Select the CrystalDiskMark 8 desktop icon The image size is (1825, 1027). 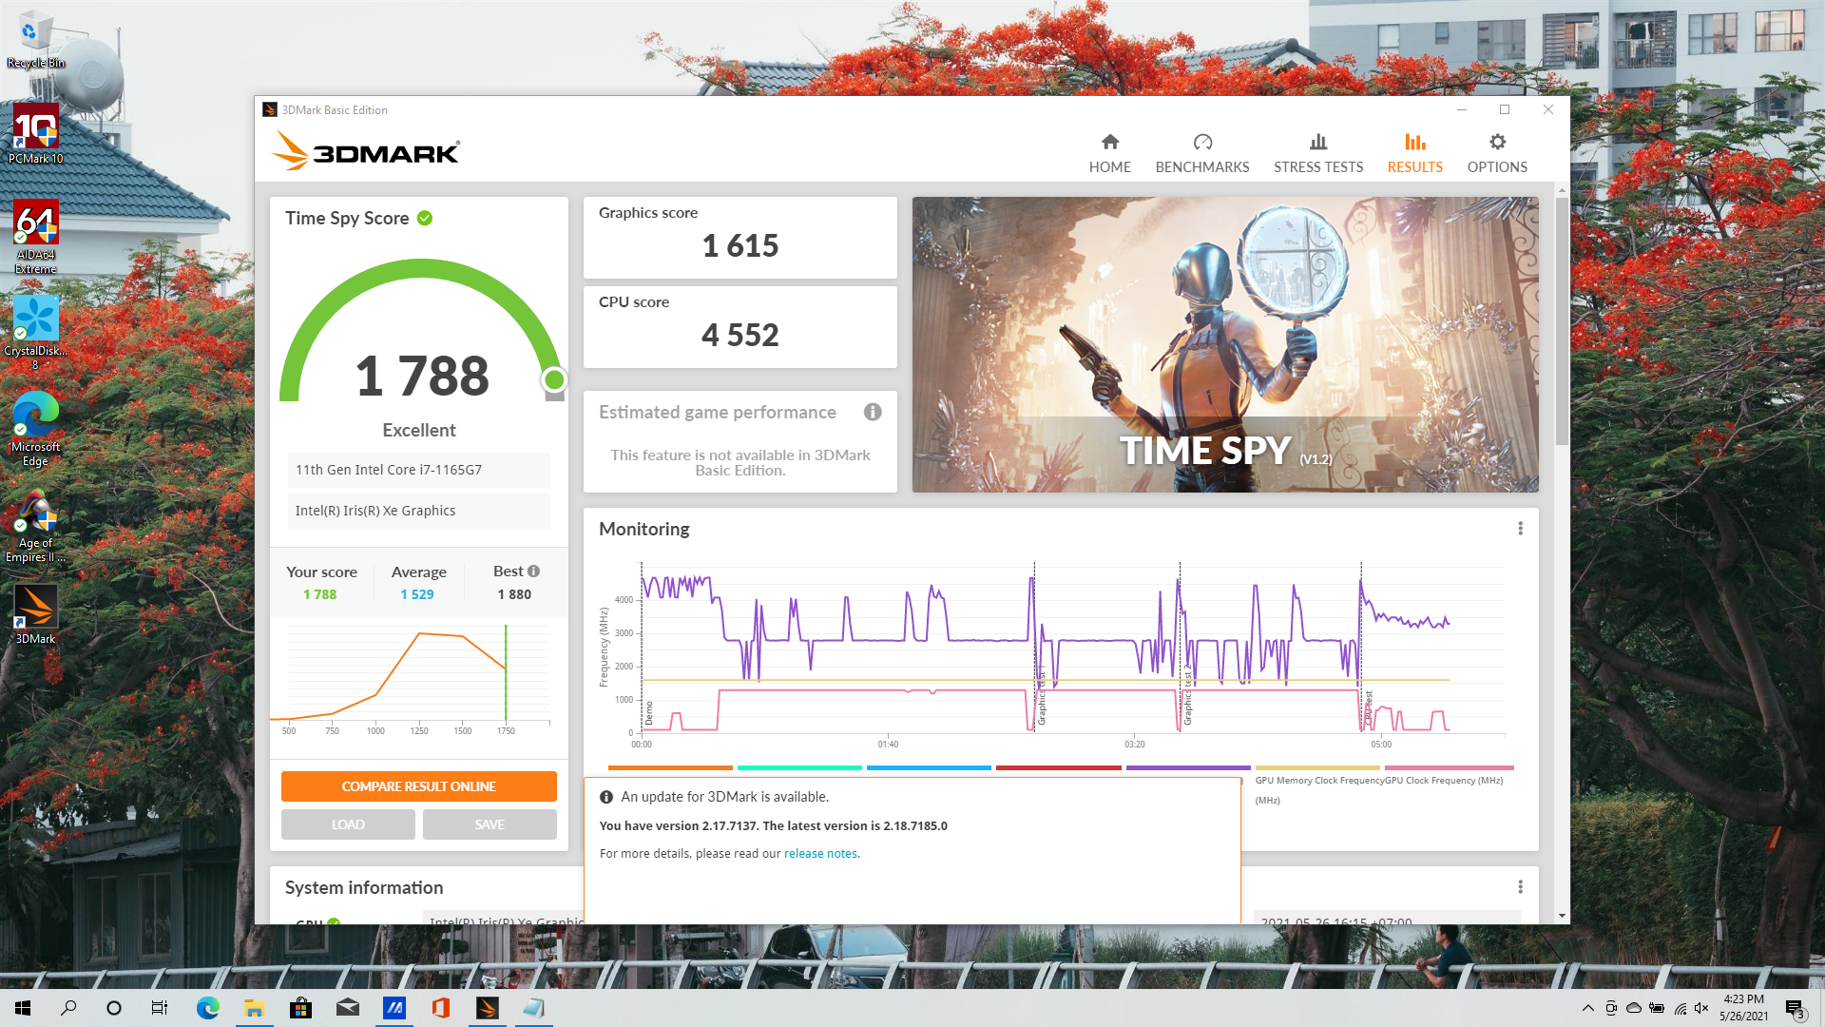coord(35,332)
